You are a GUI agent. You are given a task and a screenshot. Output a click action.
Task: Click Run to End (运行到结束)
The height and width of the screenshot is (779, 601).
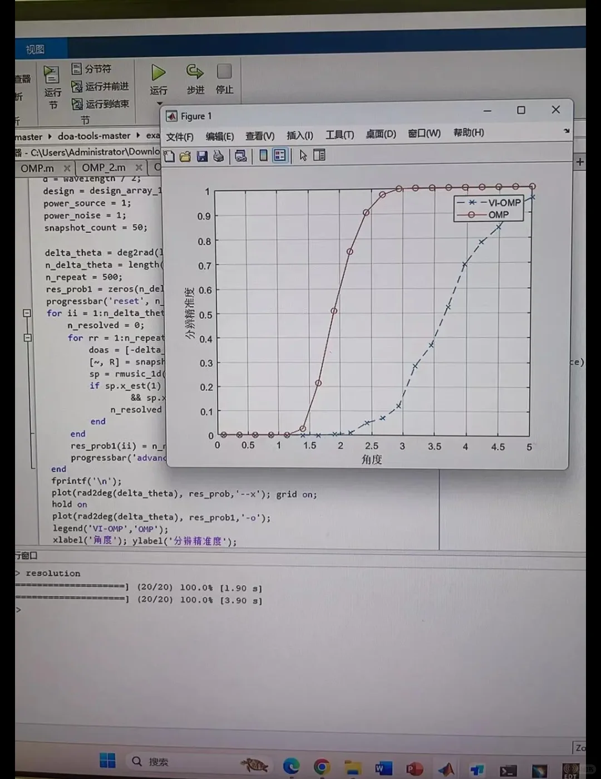100,104
